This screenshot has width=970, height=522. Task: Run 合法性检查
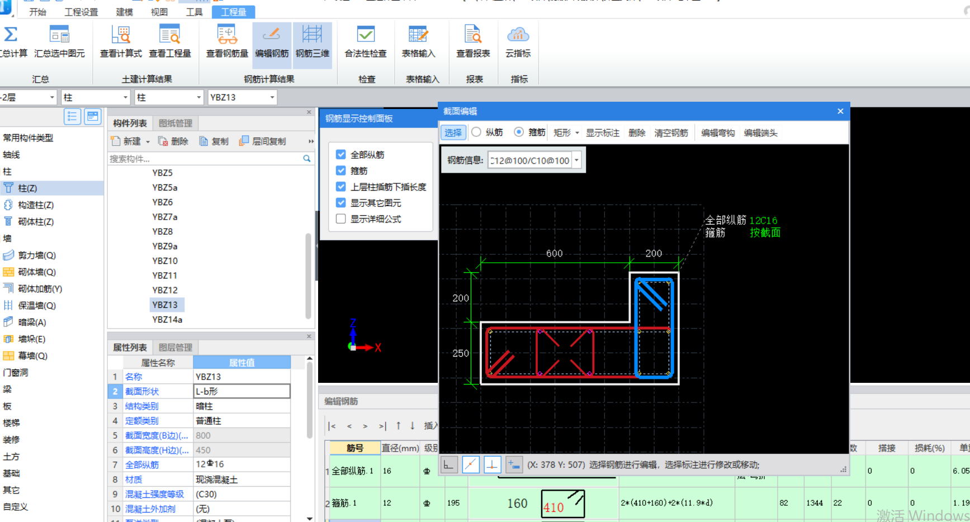[x=366, y=41]
